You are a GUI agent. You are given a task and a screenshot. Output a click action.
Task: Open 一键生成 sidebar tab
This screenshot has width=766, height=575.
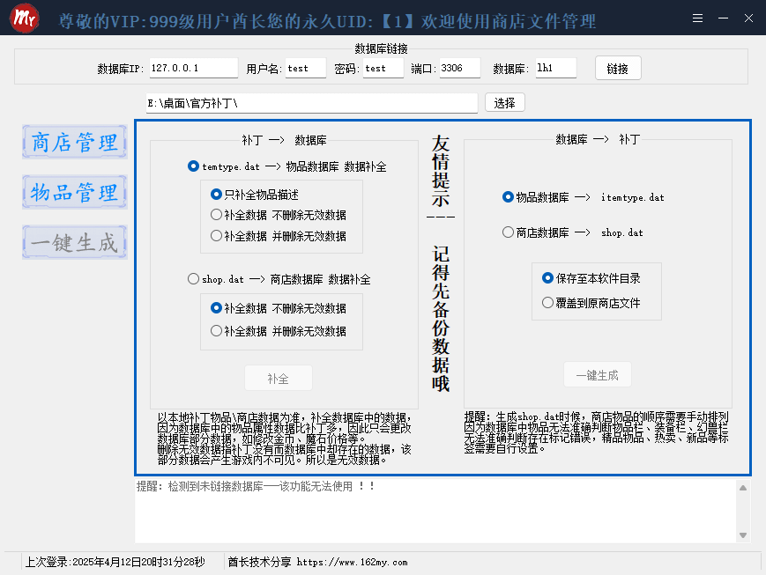pyautogui.click(x=75, y=242)
